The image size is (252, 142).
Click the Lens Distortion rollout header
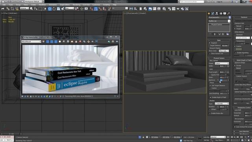244,131
